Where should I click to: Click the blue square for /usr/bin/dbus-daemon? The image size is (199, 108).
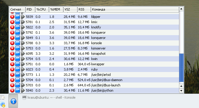pos(18,80)
